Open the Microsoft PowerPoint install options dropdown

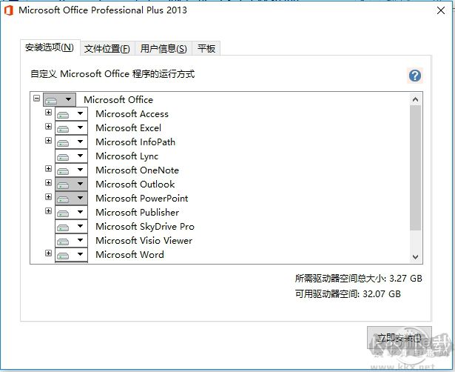coord(80,199)
